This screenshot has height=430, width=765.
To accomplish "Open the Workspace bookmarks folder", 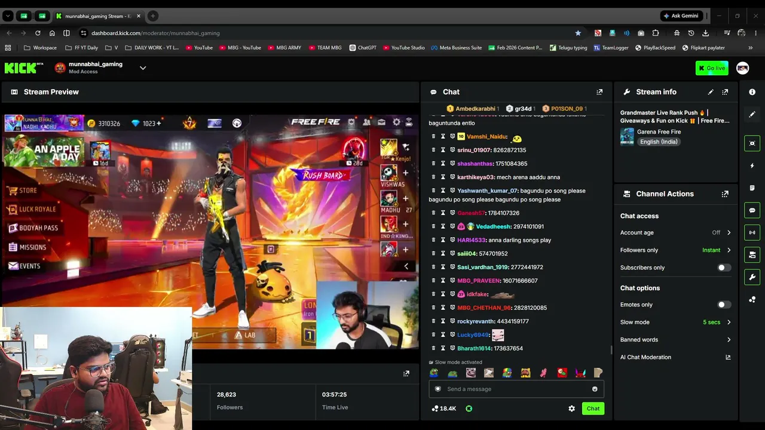I will (41, 48).
